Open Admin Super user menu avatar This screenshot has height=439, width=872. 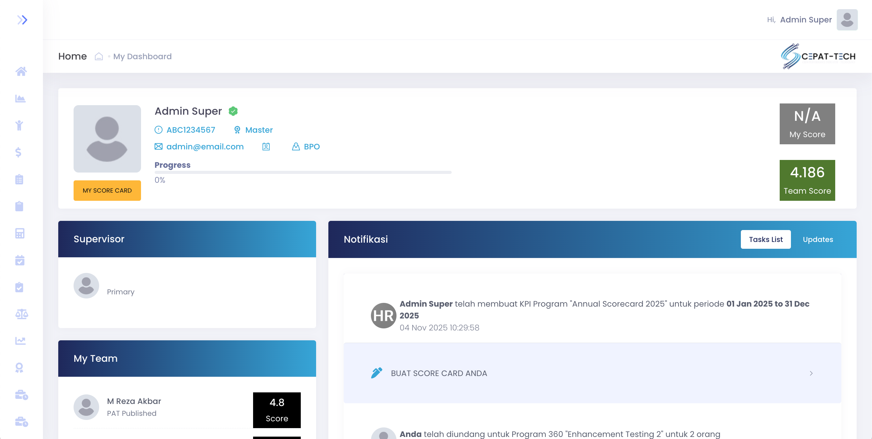pos(847,20)
